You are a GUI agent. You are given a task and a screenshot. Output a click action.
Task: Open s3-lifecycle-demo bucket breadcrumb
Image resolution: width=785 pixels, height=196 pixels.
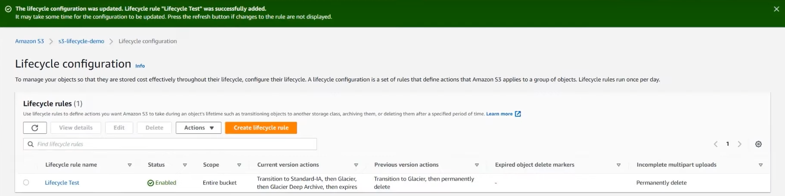click(81, 41)
